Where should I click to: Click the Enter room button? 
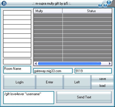click(x=49, y=82)
